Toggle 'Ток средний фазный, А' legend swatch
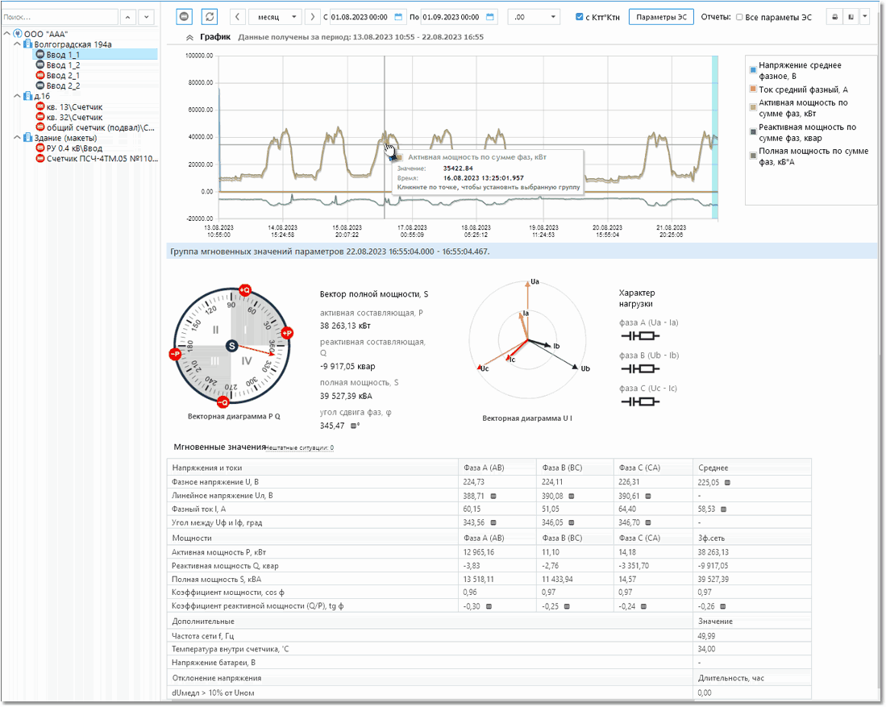Image resolution: width=886 pixels, height=707 pixels. click(753, 89)
